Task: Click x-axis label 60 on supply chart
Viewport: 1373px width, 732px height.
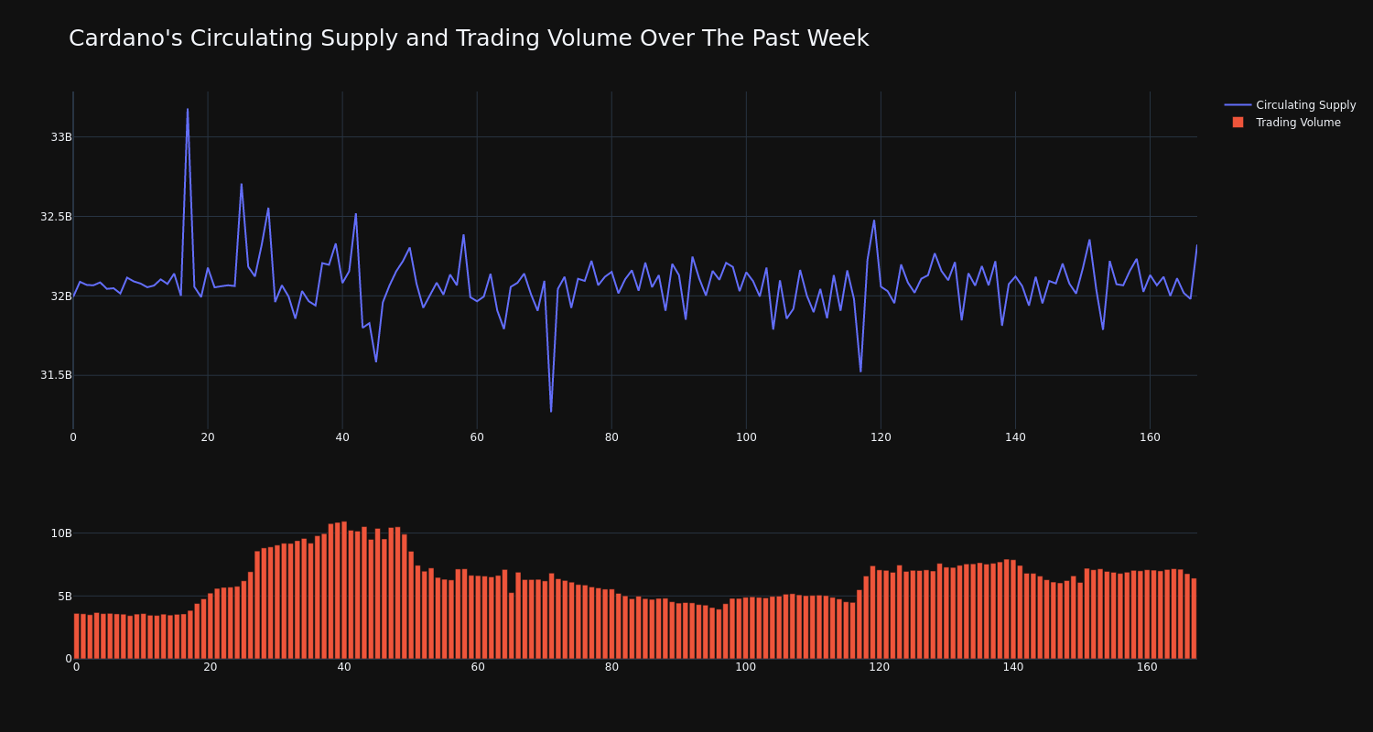Action: tap(477, 437)
